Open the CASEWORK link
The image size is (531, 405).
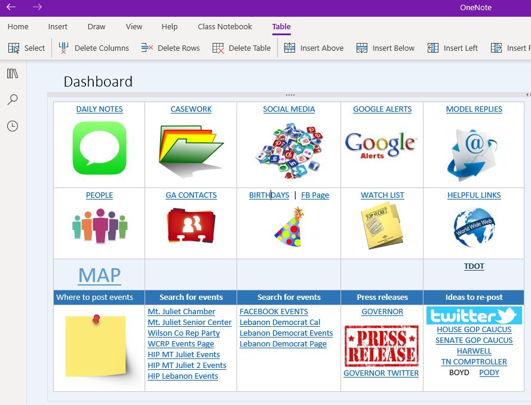(191, 109)
